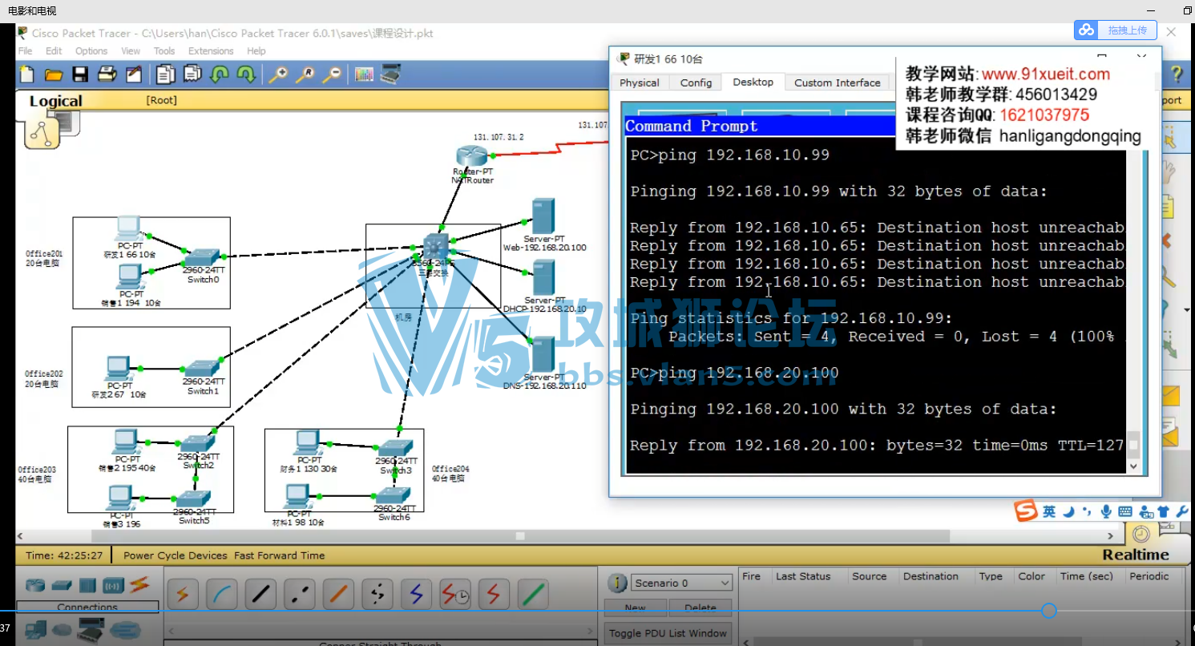The height and width of the screenshot is (646, 1195).
Task: Click Switch0 in Office201
Action: click(200, 257)
